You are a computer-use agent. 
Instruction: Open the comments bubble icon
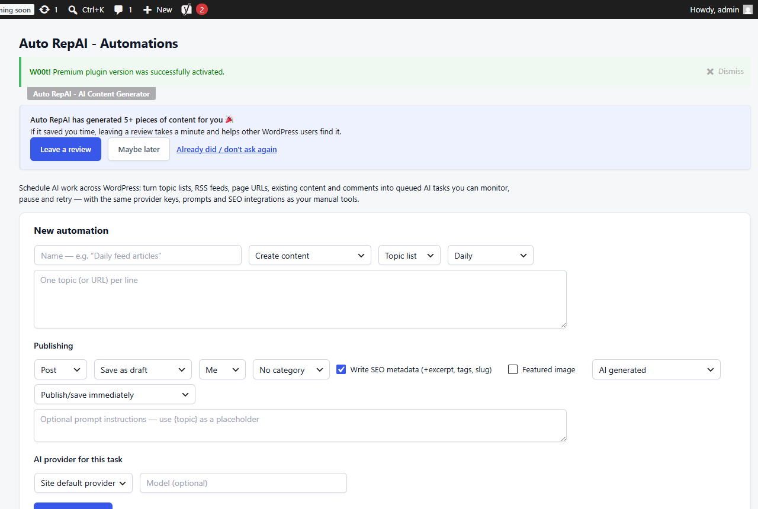coord(118,10)
